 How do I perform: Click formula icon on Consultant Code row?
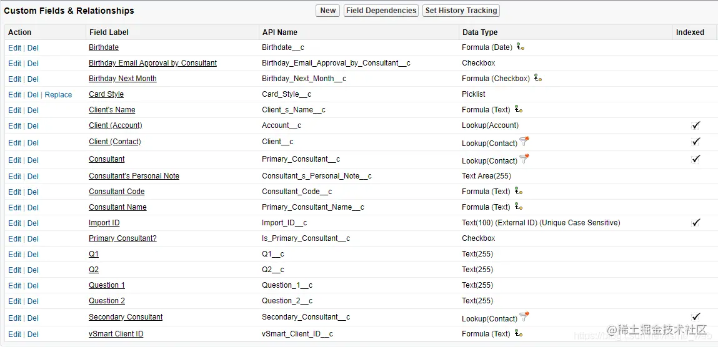pos(518,191)
